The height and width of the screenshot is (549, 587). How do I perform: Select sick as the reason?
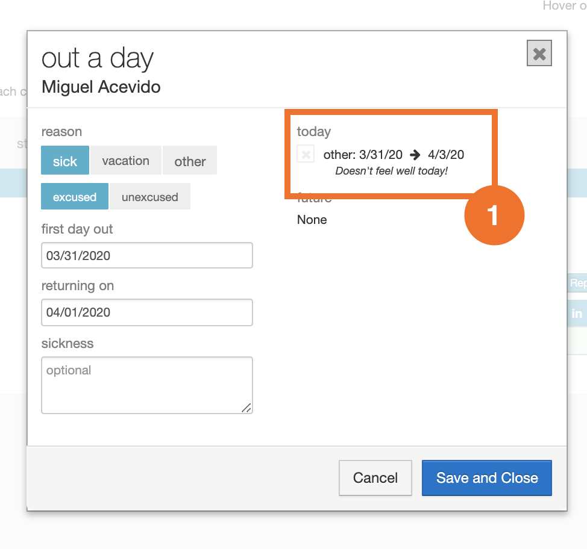click(x=65, y=161)
